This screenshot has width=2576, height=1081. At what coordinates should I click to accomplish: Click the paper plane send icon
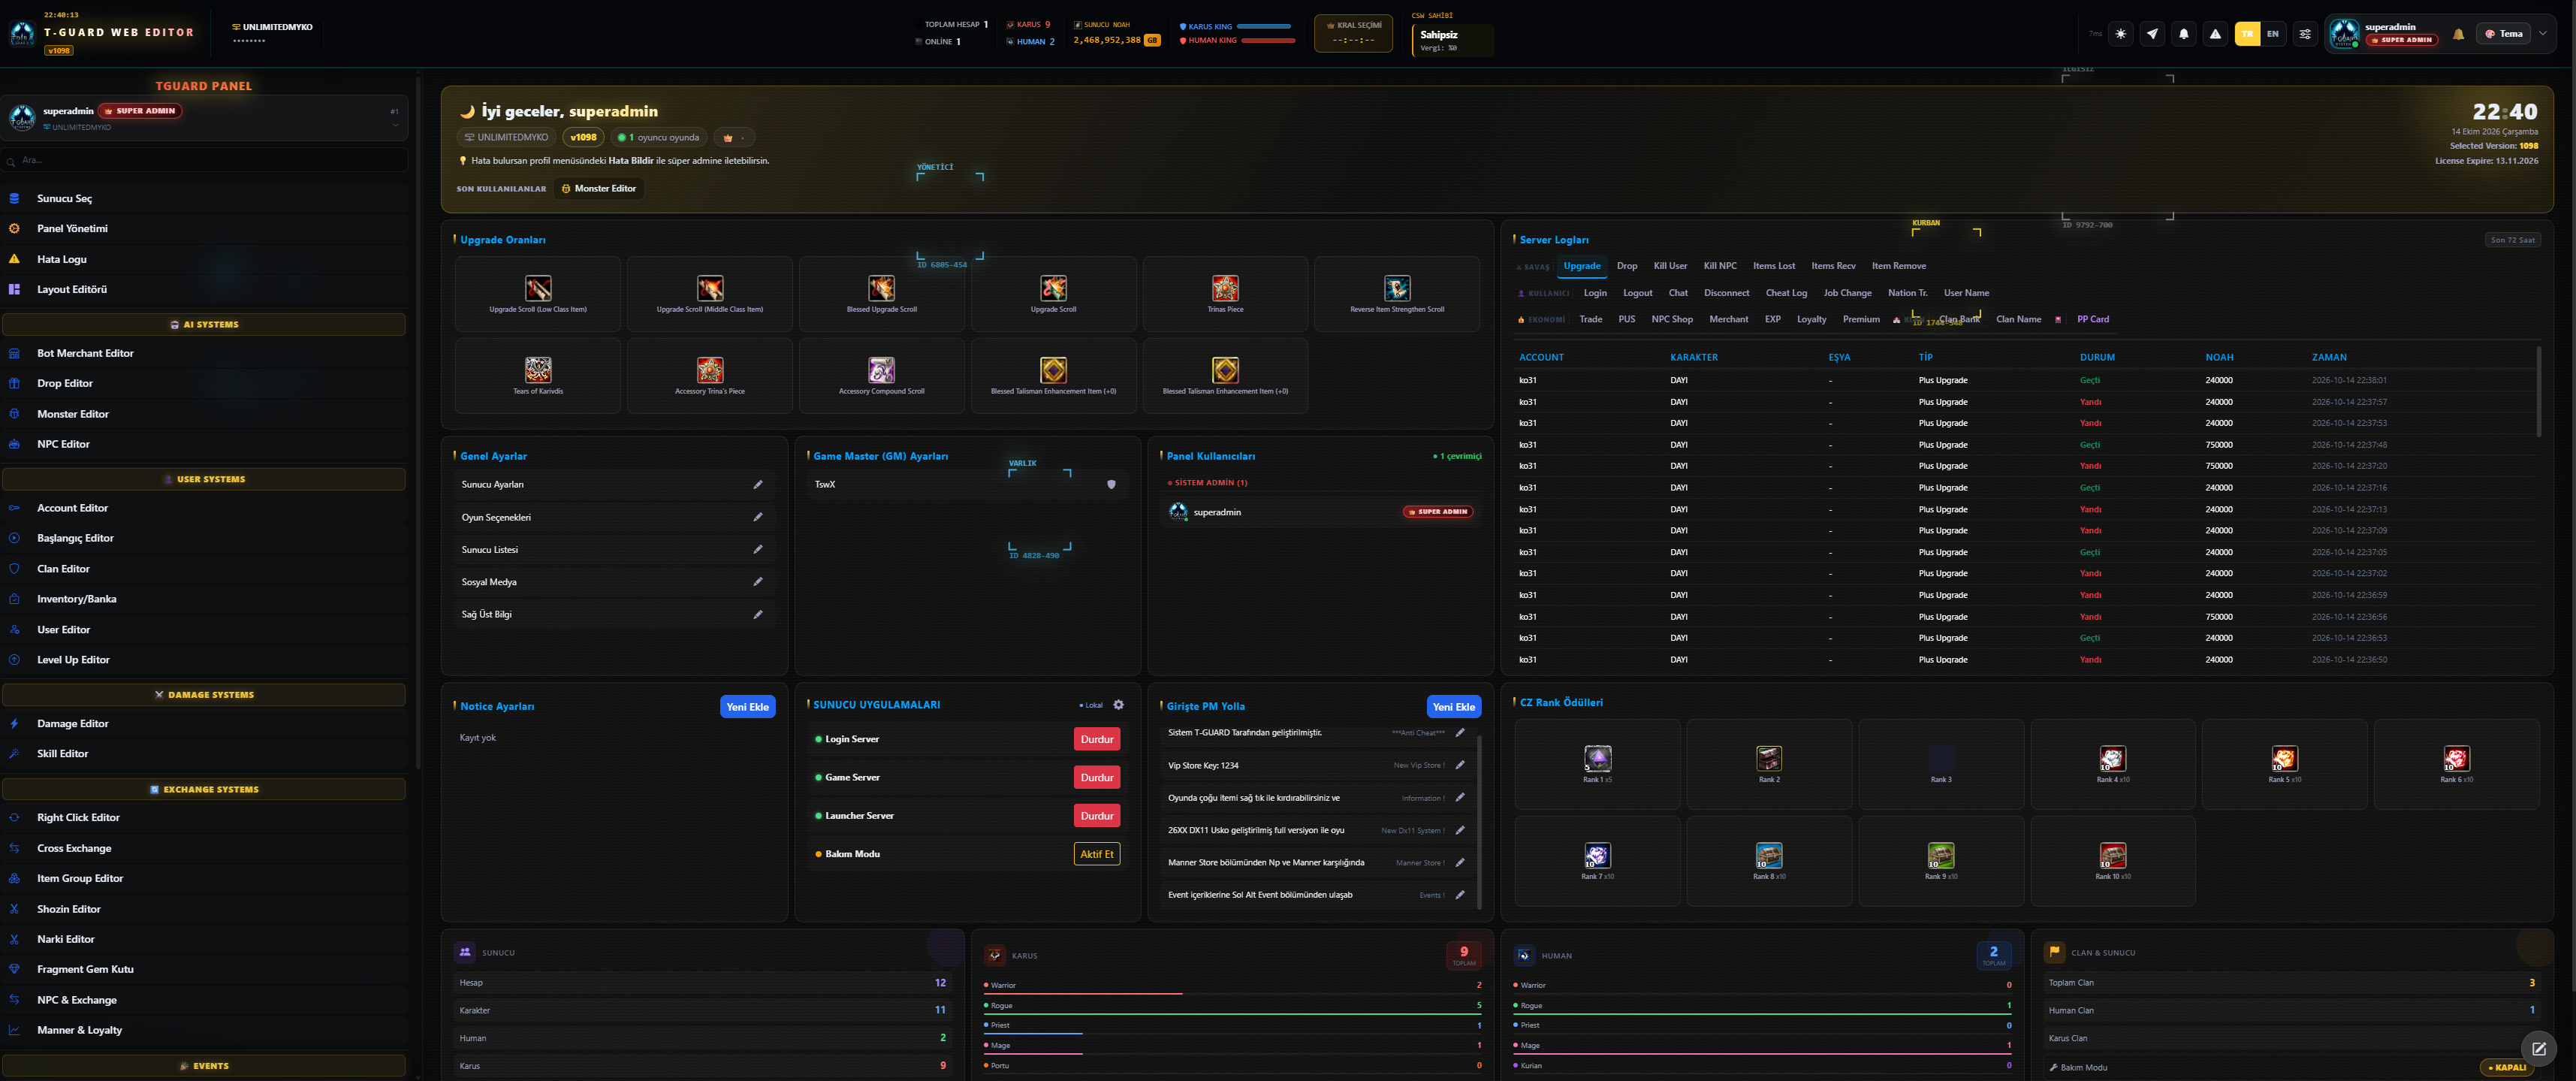click(2152, 34)
